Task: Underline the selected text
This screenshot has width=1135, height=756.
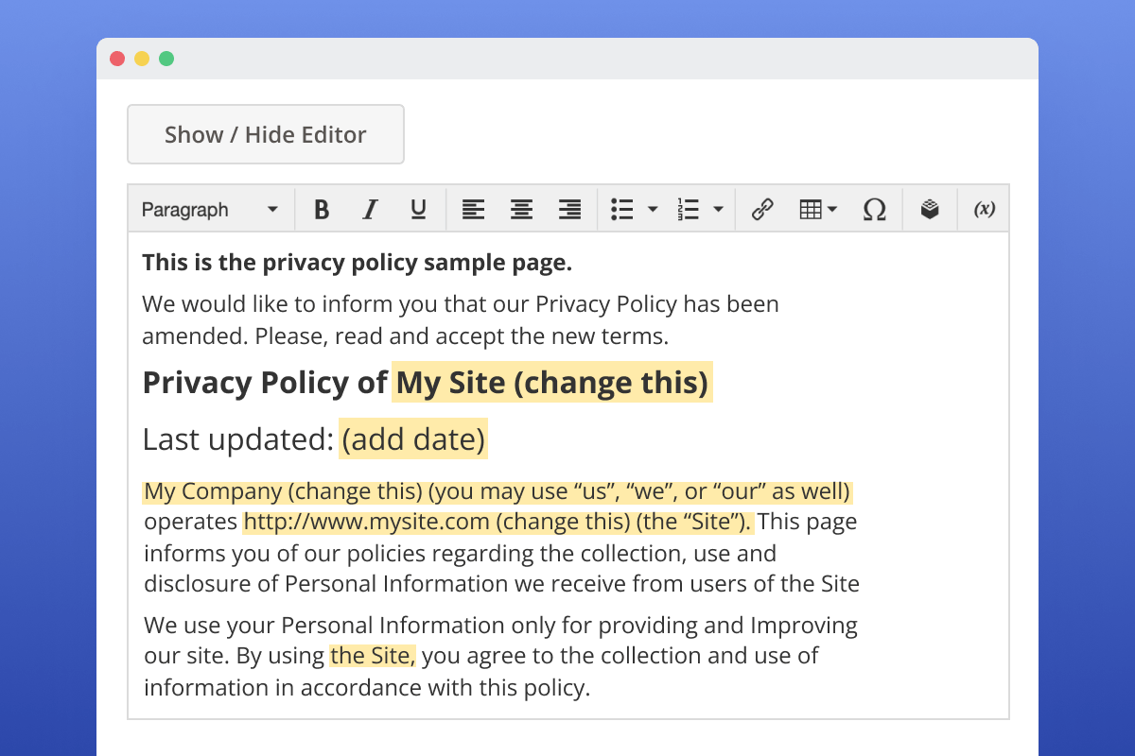Action: click(418, 209)
